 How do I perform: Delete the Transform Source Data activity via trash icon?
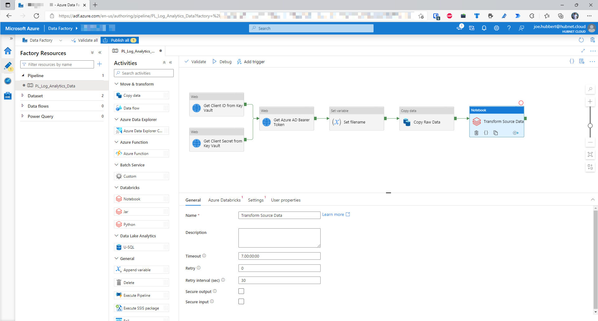point(476,133)
